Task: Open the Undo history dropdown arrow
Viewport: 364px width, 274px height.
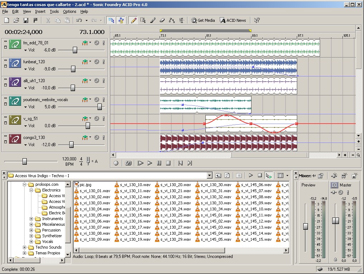Action: pos(86,20)
